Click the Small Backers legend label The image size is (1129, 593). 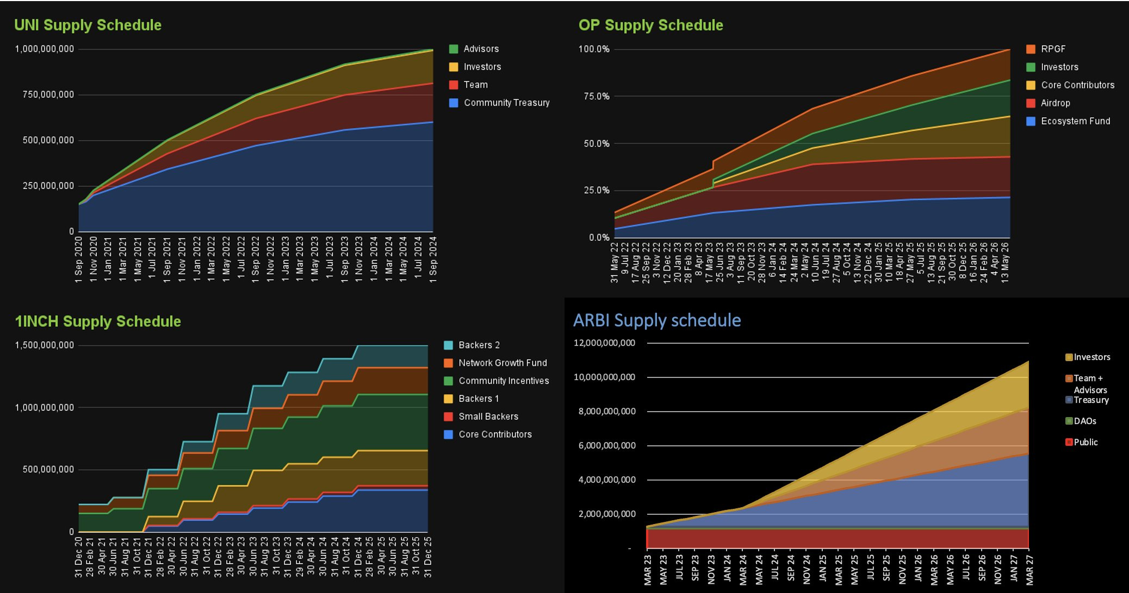point(488,417)
